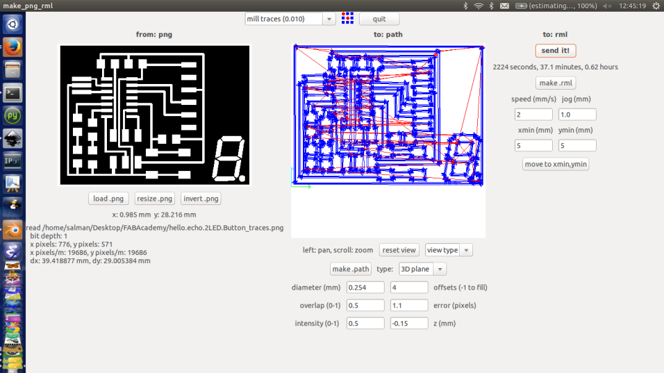Click the colored dots grid icon

(347, 18)
